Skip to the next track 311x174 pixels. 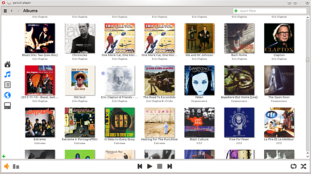(170, 167)
